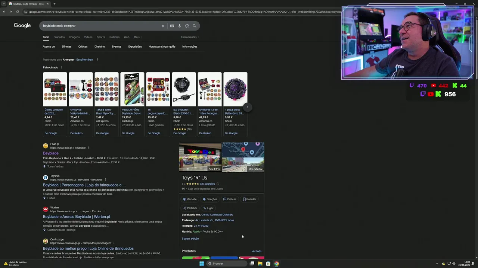Open Centroxogo Beyblade ao melhor preço result
The width and height of the screenshot is (478, 268).
(88, 249)
